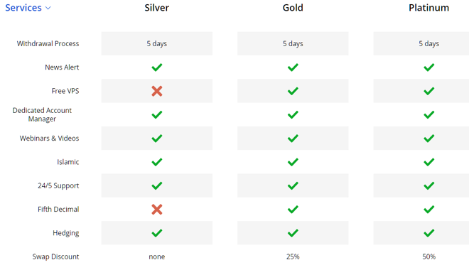Click Platinum 24/5 Support checkmark
The width and height of the screenshot is (469, 265).
(429, 185)
